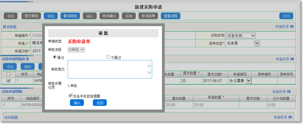
Task: Click the up arrow of 审批意见 scrollbar
Action: [149, 66]
